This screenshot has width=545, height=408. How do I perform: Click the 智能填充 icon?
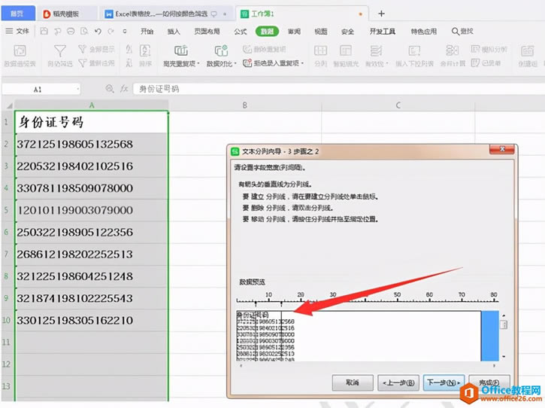pyautogui.click(x=346, y=51)
